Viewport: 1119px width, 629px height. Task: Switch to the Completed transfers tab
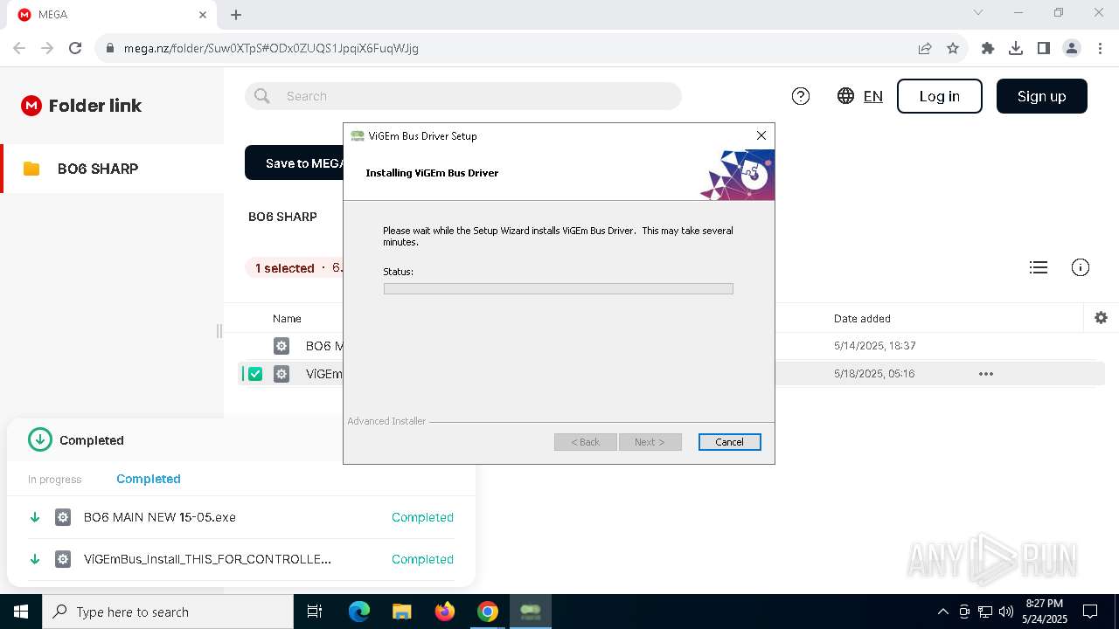pos(149,479)
